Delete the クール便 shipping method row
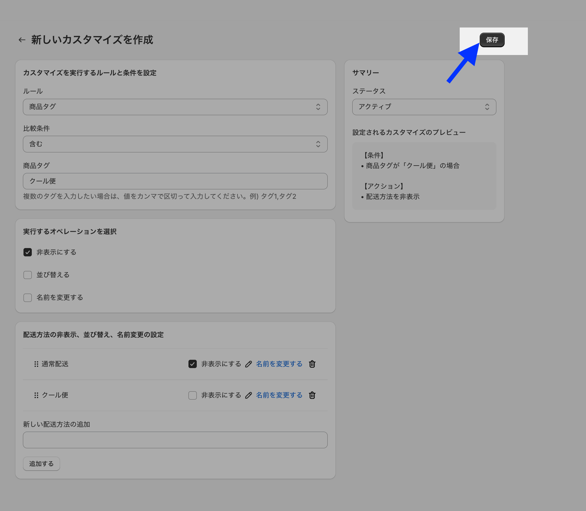 tap(312, 395)
